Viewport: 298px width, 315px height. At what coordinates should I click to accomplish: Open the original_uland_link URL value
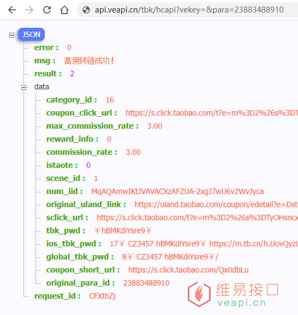216,204
